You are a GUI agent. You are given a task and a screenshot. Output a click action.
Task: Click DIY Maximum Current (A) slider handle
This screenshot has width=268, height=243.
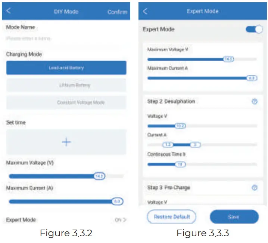click(117, 202)
